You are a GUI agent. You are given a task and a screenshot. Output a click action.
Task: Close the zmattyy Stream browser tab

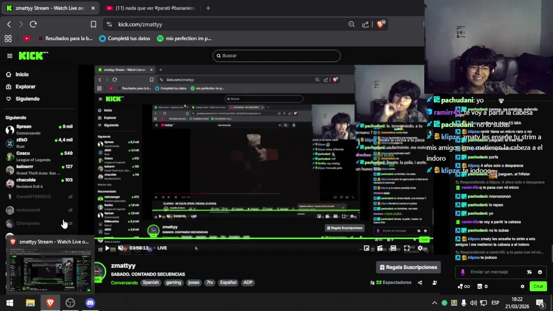point(93,8)
